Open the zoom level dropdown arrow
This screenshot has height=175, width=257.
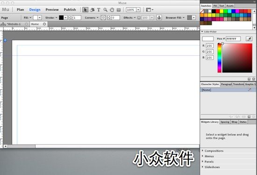138,10
